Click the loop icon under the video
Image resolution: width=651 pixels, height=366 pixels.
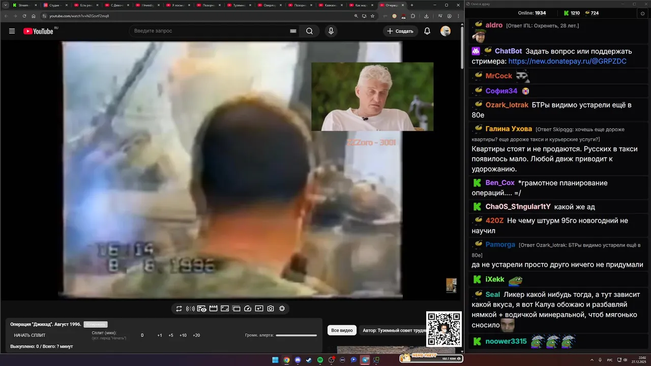[179, 309]
